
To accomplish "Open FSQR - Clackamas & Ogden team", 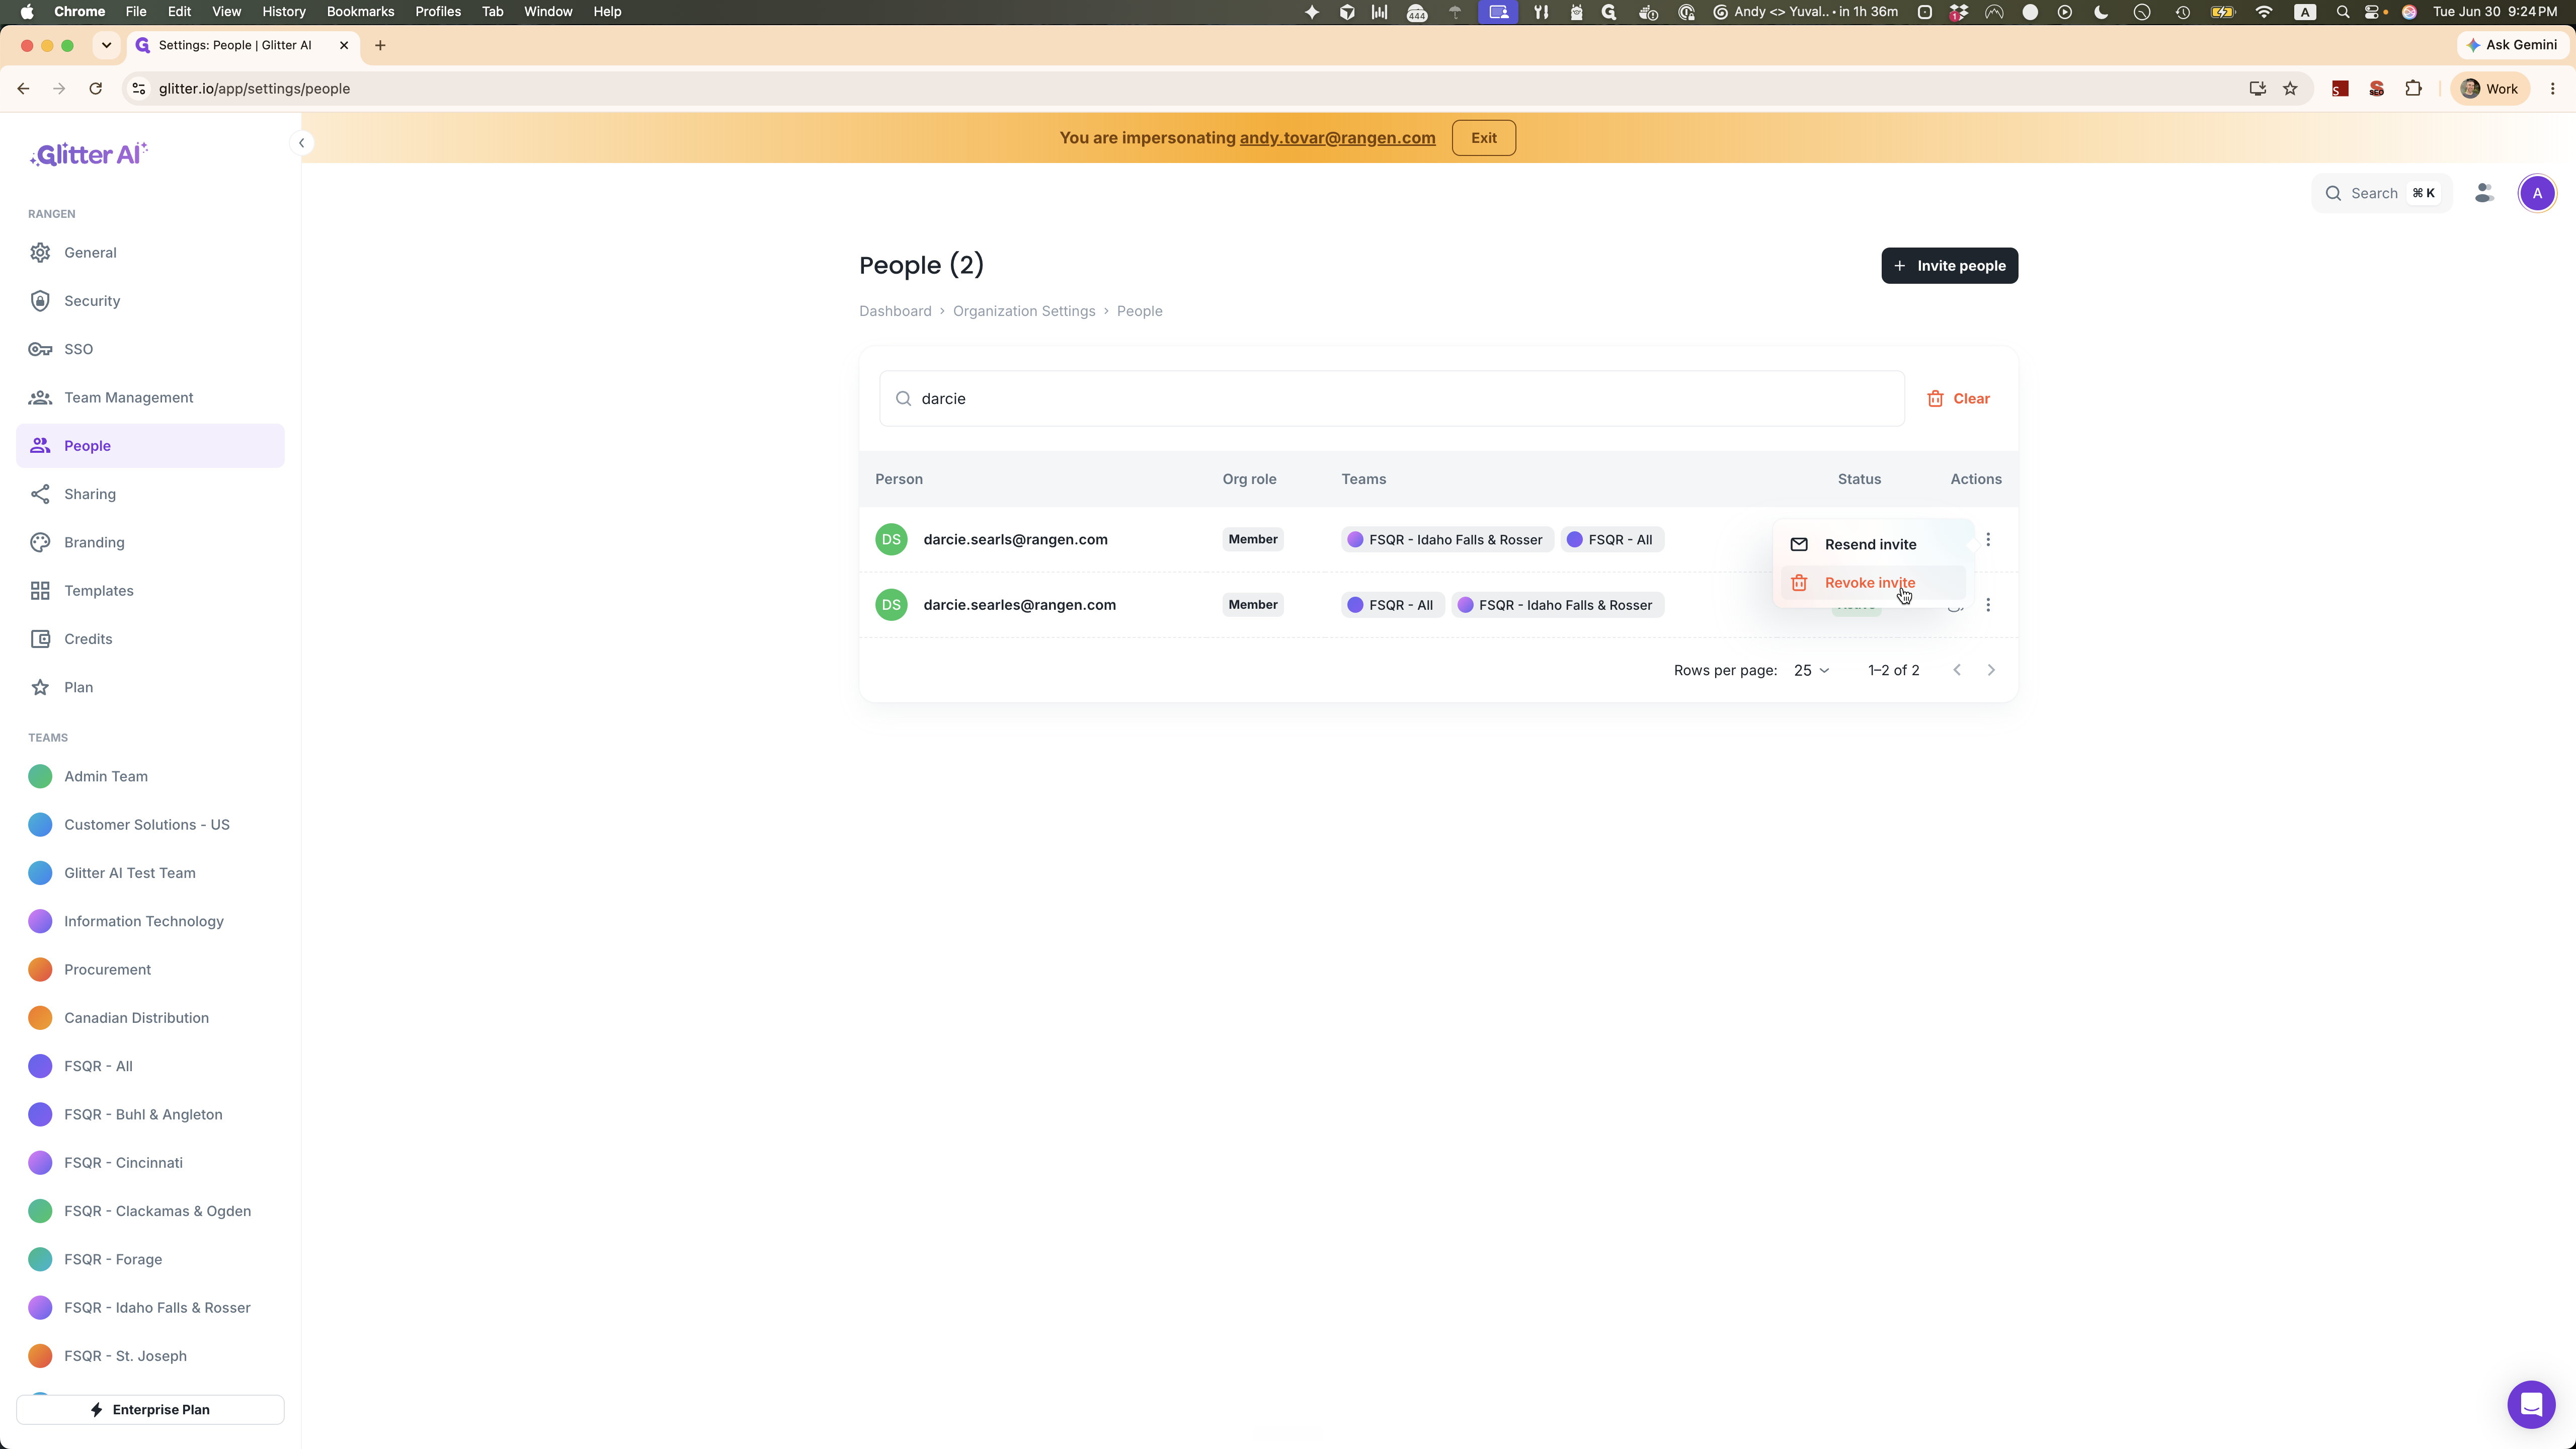I will point(150,1211).
